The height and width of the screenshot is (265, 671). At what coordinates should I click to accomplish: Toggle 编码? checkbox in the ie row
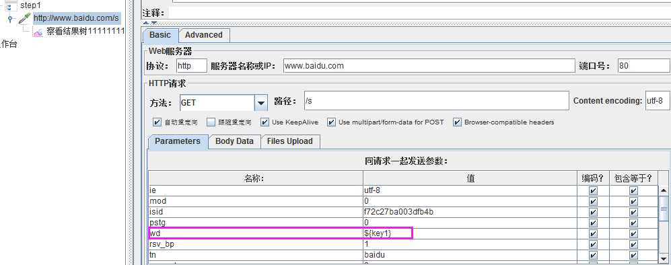593,190
